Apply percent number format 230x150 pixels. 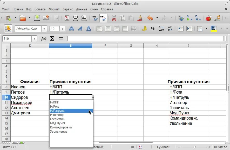point(153,29)
